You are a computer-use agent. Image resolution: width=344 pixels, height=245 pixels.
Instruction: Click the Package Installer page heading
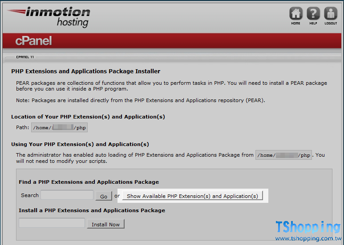(85, 71)
